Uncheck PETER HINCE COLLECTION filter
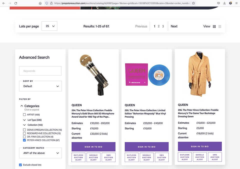Viewport: 240px width, 169px height. pyautogui.click(x=24, y=140)
